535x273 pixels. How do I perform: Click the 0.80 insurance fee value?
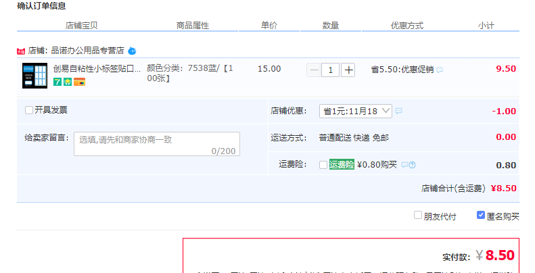(506, 166)
